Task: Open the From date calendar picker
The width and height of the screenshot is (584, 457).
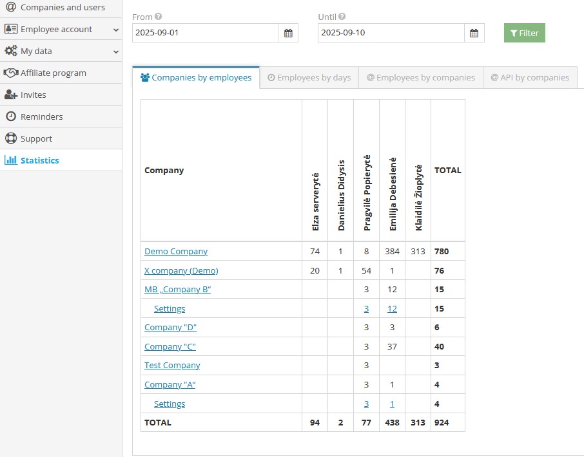Action: pyautogui.click(x=288, y=33)
